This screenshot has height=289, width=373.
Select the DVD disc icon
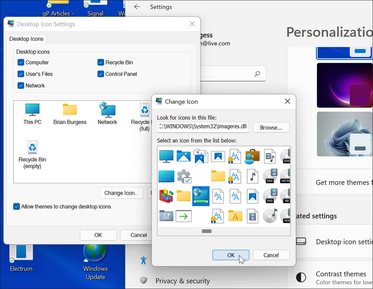(x=269, y=176)
